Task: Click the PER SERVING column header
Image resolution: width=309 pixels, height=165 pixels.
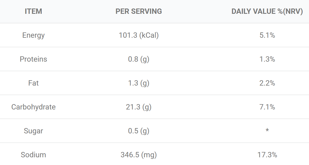Action: click(139, 11)
